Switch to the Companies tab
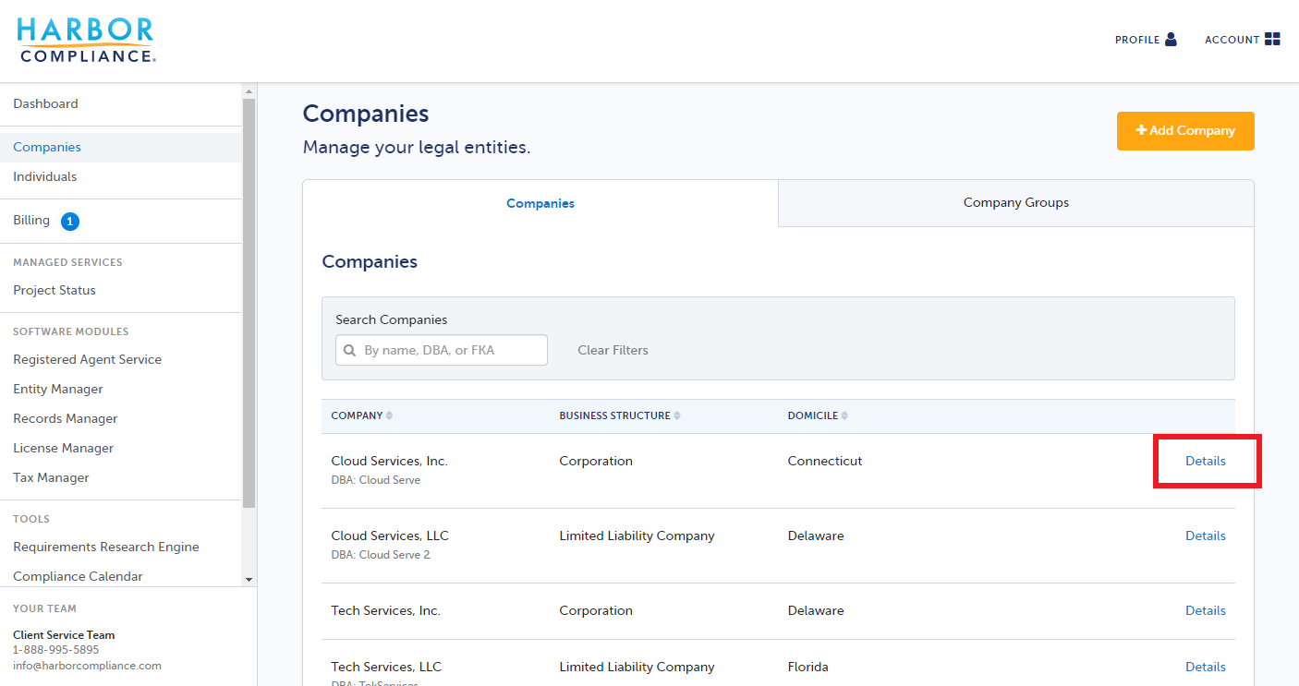 pos(540,203)
